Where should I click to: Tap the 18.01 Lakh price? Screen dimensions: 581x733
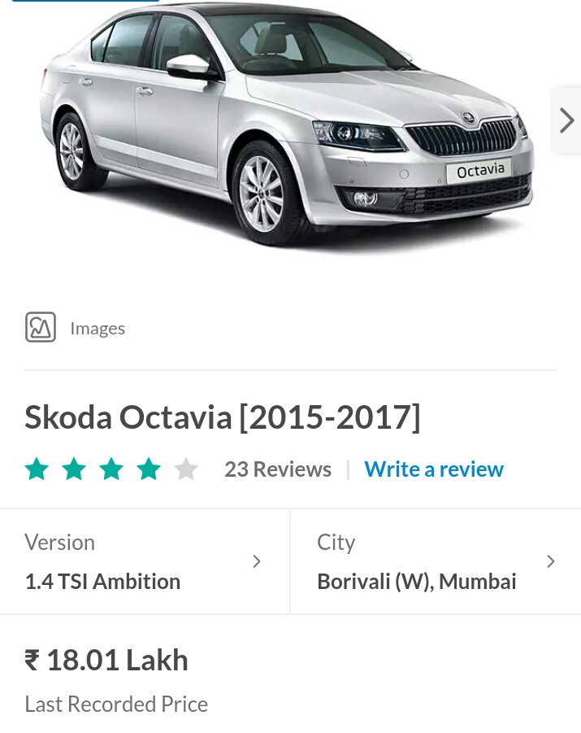(117, 661)
